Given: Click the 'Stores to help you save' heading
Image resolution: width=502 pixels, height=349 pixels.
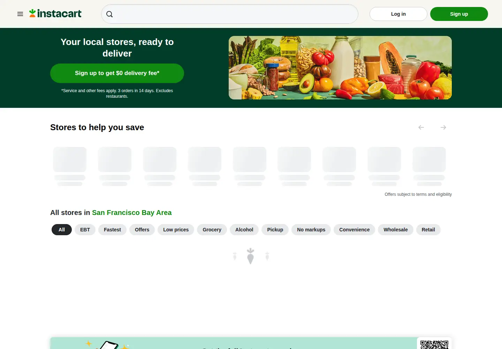Looking at the screenshot, I should click(97, 127).
